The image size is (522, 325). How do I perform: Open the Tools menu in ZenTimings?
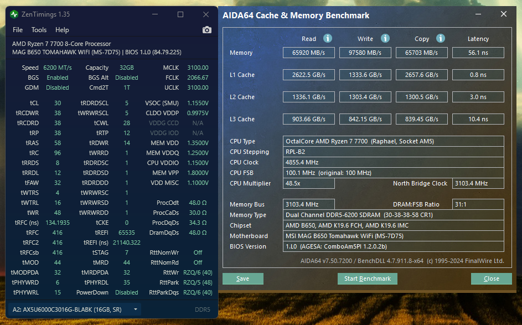coord(39,30)
